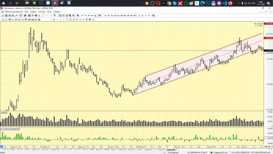Image resolution: width=273 pixels, height=154 pixels.
Task: Select the vertical line drawing tool
Action: click(x=60, y=20)
